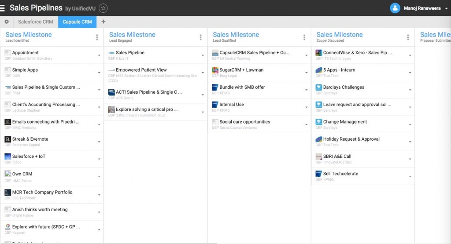
Task: Open Lead Engaged column three-dot menu
Action: [x=201, y=37]
